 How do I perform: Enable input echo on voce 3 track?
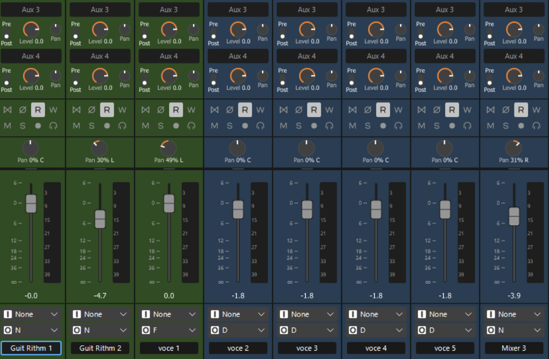[329, 126]
